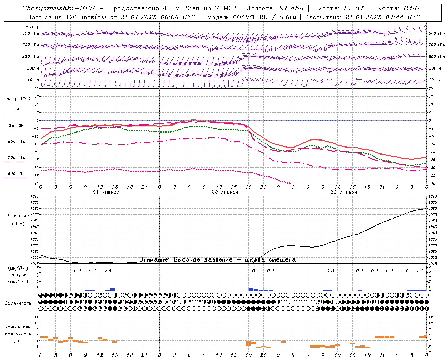Select the longitude value "Долгота: 91.458"
Viewport: 447px width, 358px height.
point(275,8)
